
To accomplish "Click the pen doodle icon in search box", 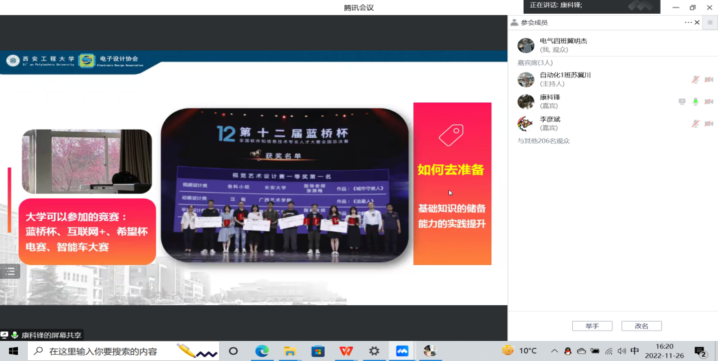I will (197, 351).
